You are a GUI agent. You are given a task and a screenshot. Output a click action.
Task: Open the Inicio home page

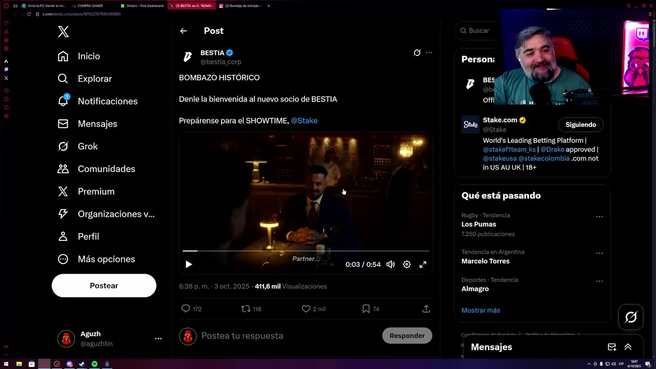79,56
